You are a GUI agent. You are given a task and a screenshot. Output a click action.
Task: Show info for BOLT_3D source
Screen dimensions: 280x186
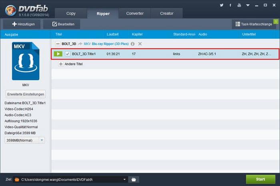point(132,44)
